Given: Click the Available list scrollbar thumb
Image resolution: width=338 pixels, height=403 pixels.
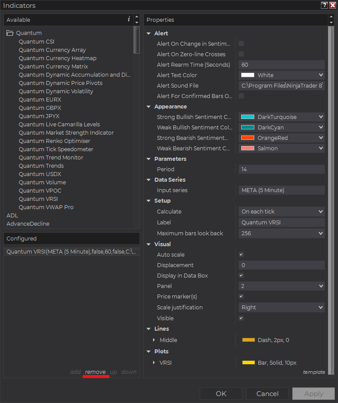Looking at the screenshot, I should pyautogui.click(x=137, y=40).
